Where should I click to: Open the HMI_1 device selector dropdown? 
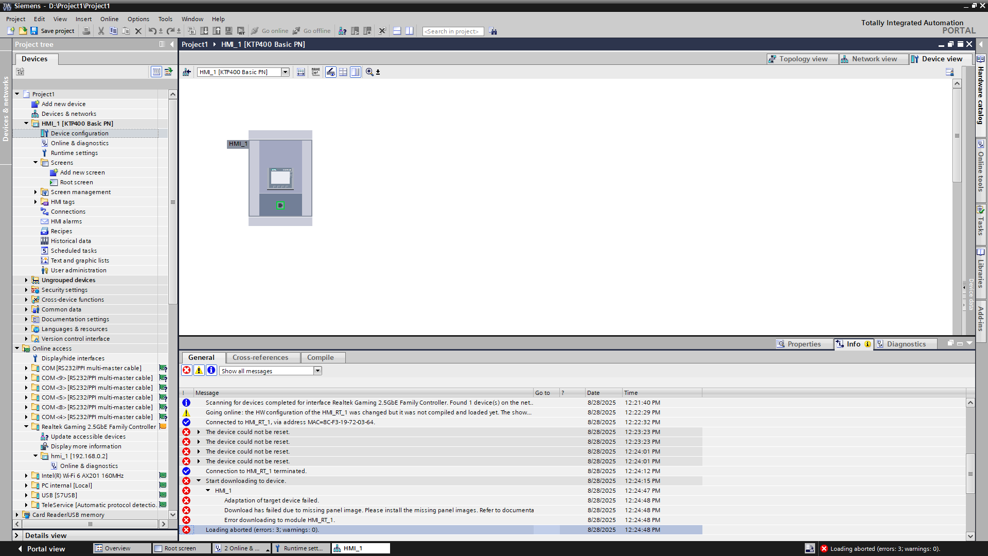point(285,72)
